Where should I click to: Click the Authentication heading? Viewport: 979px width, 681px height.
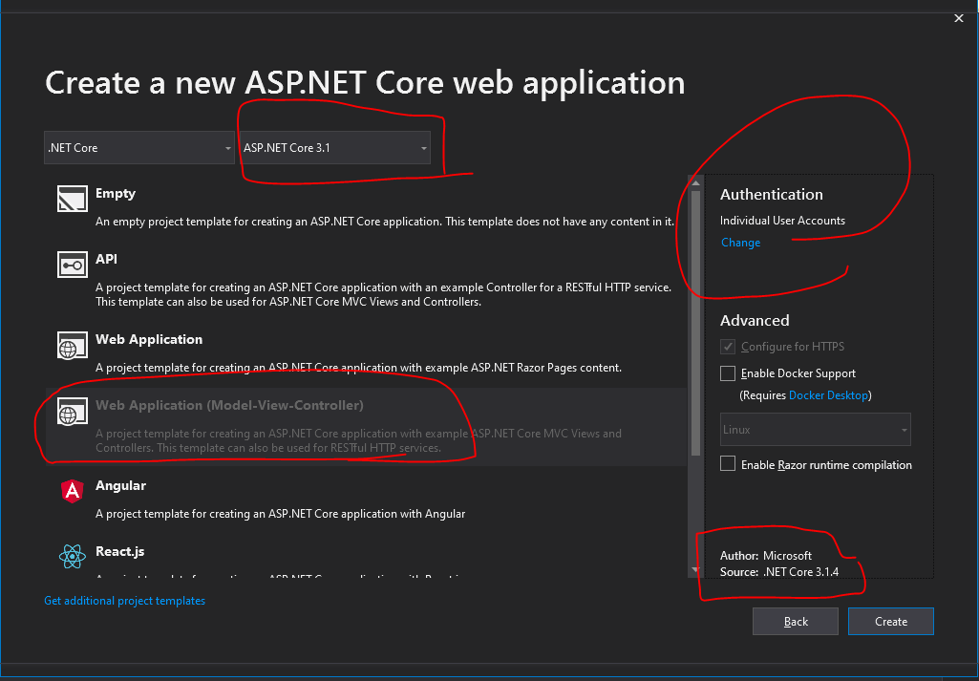772,194
